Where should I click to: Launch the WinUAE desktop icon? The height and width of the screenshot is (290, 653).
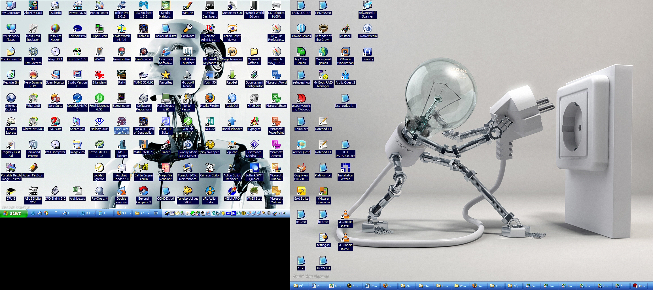pyautogui.click(x=188, y=8)
